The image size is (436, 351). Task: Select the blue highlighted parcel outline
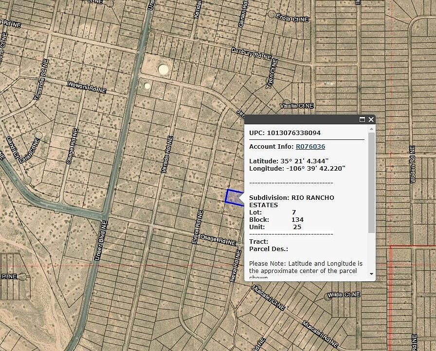point(234,197)
